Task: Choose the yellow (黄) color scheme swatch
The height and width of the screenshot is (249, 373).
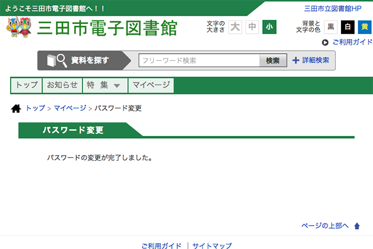Action: pos(364,27)
